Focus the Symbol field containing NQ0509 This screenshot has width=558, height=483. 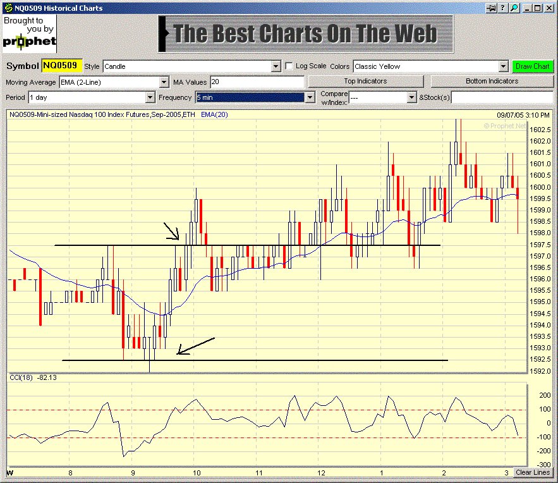point(61,66)
